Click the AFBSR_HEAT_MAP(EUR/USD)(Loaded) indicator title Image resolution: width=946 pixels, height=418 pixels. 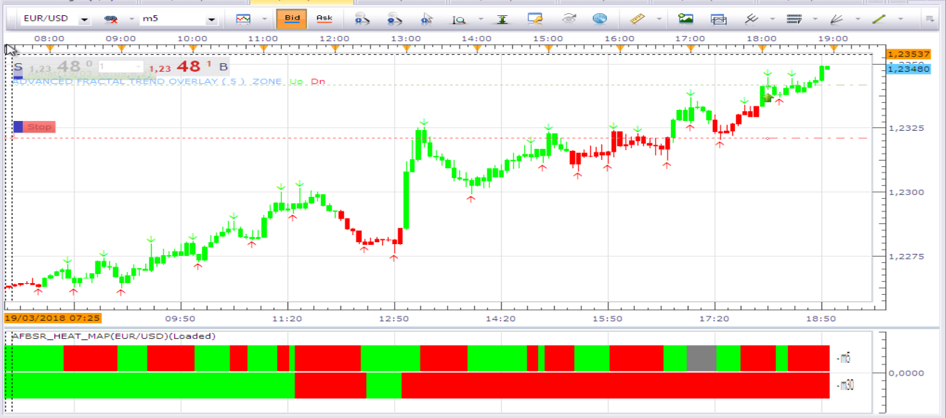113,336
